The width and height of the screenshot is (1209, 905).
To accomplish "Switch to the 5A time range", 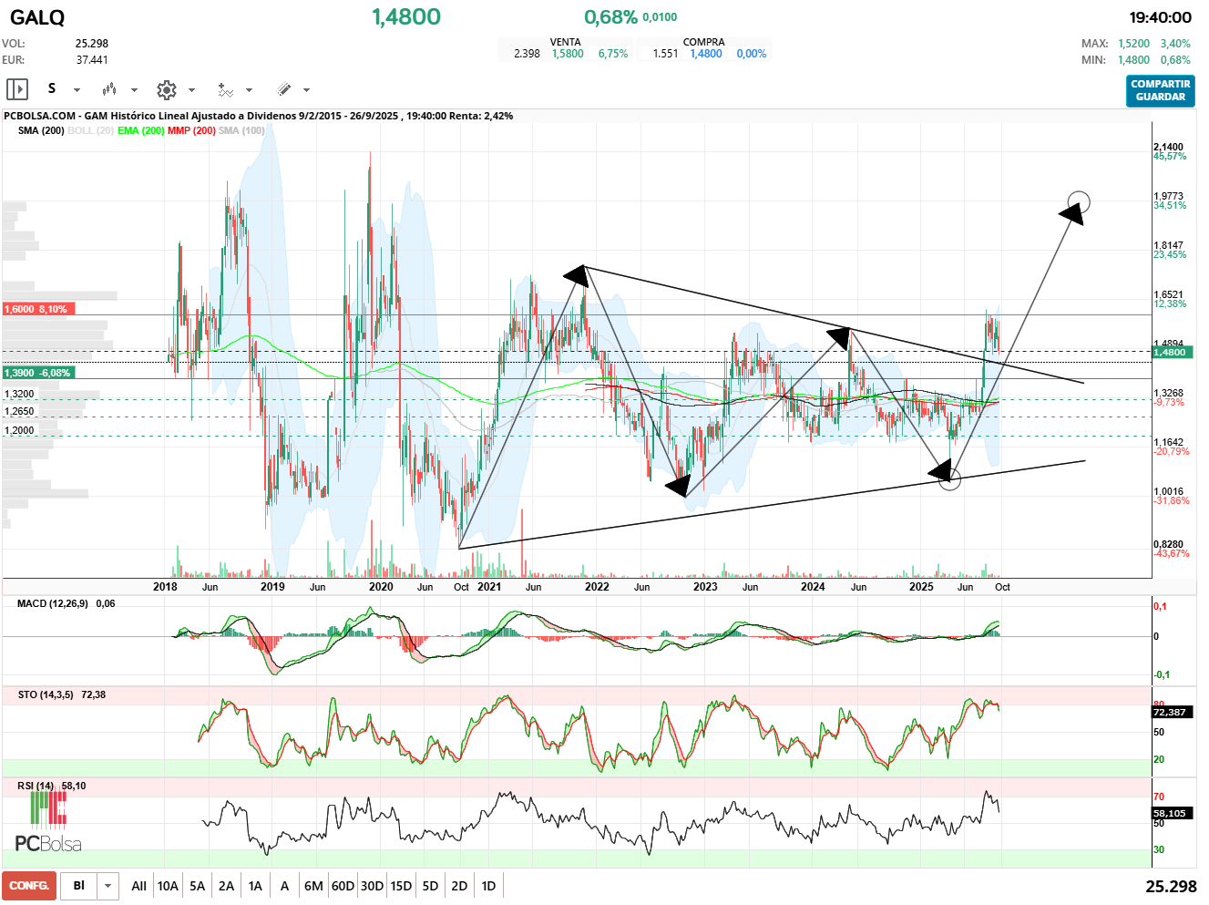I will tap(197, 886).
